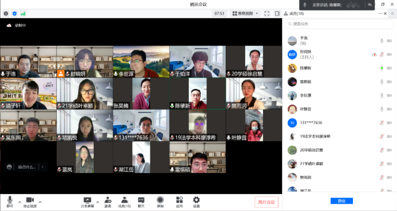Enter full screen using the expand icon
The height and width of the screenshot is (211, 397).
[267, 14]
